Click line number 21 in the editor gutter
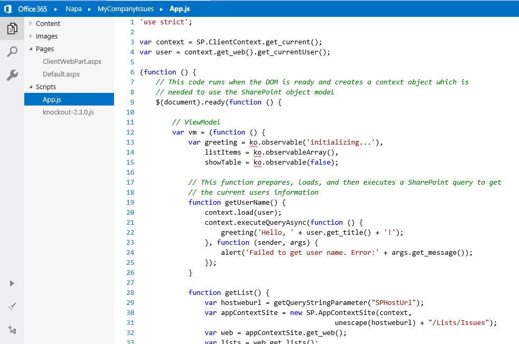Screen dimensions: 519x344 (130, 222)
